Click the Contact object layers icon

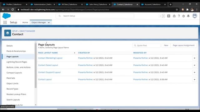click(x=7, y=33)
